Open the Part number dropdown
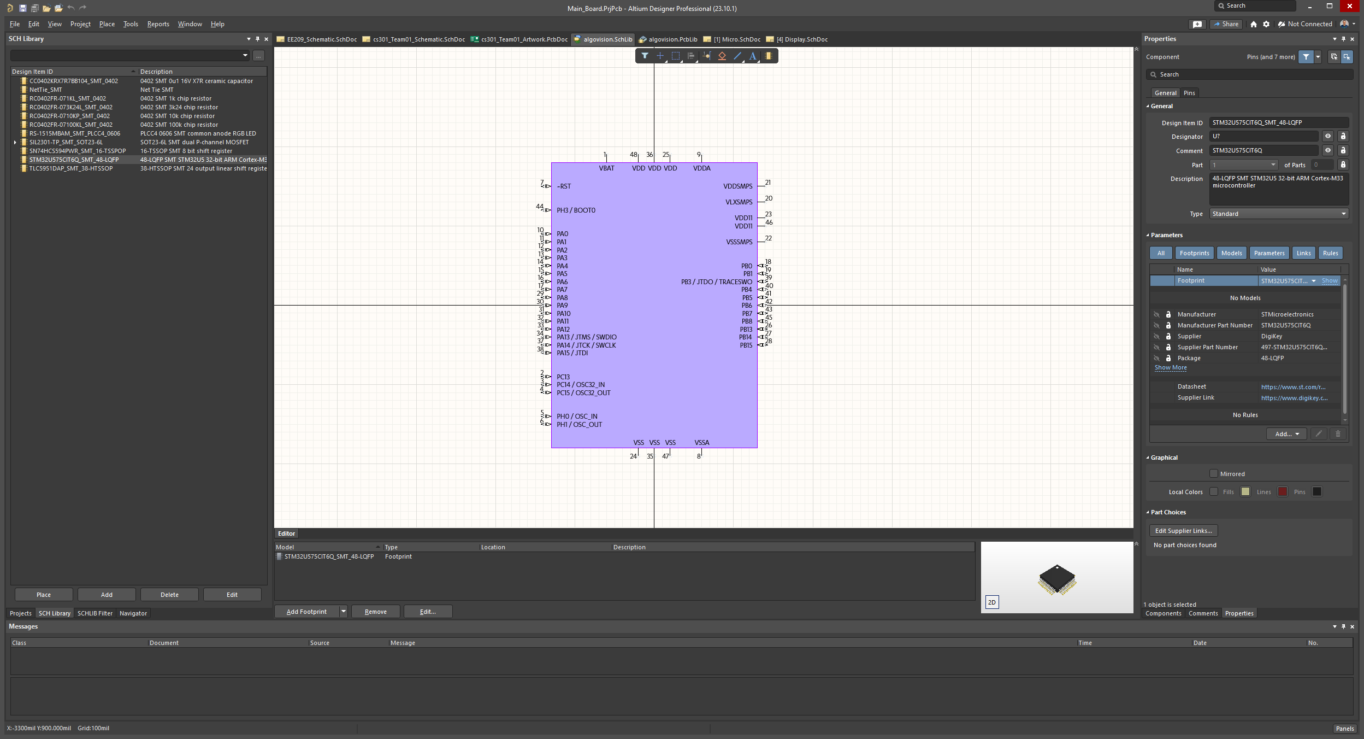 tap(1244, 165)
